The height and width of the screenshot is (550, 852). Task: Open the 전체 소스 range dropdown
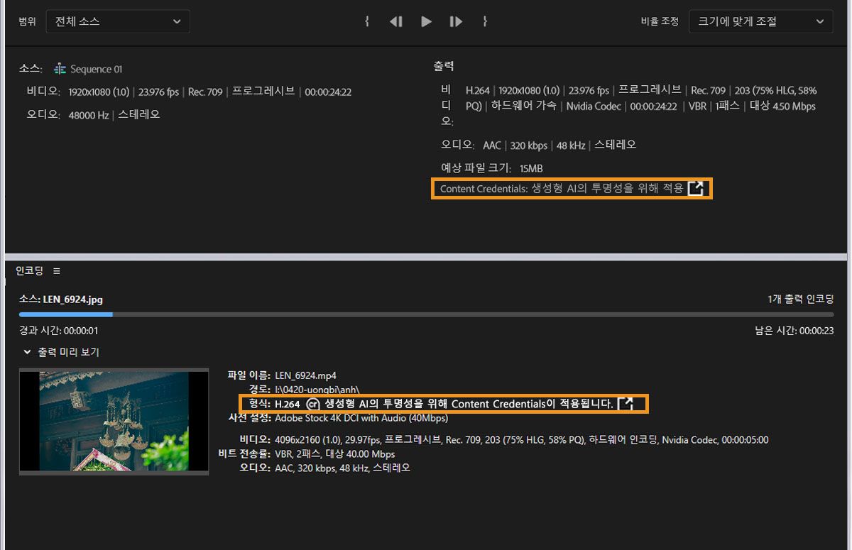point(117,21)
